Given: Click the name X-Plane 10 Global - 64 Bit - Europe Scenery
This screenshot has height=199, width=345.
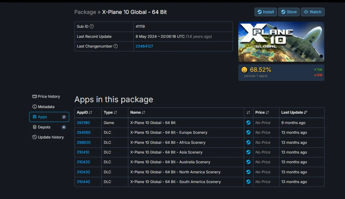Looking at the screenshot, I should click(169, 133).
